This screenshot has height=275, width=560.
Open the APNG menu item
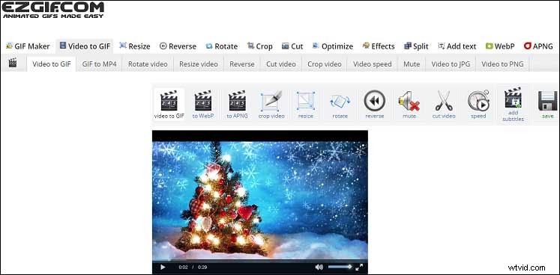[x=538, y=46]
